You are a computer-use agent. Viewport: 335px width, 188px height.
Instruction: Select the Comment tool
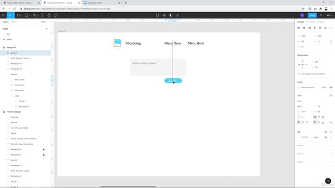pos(55,15)
